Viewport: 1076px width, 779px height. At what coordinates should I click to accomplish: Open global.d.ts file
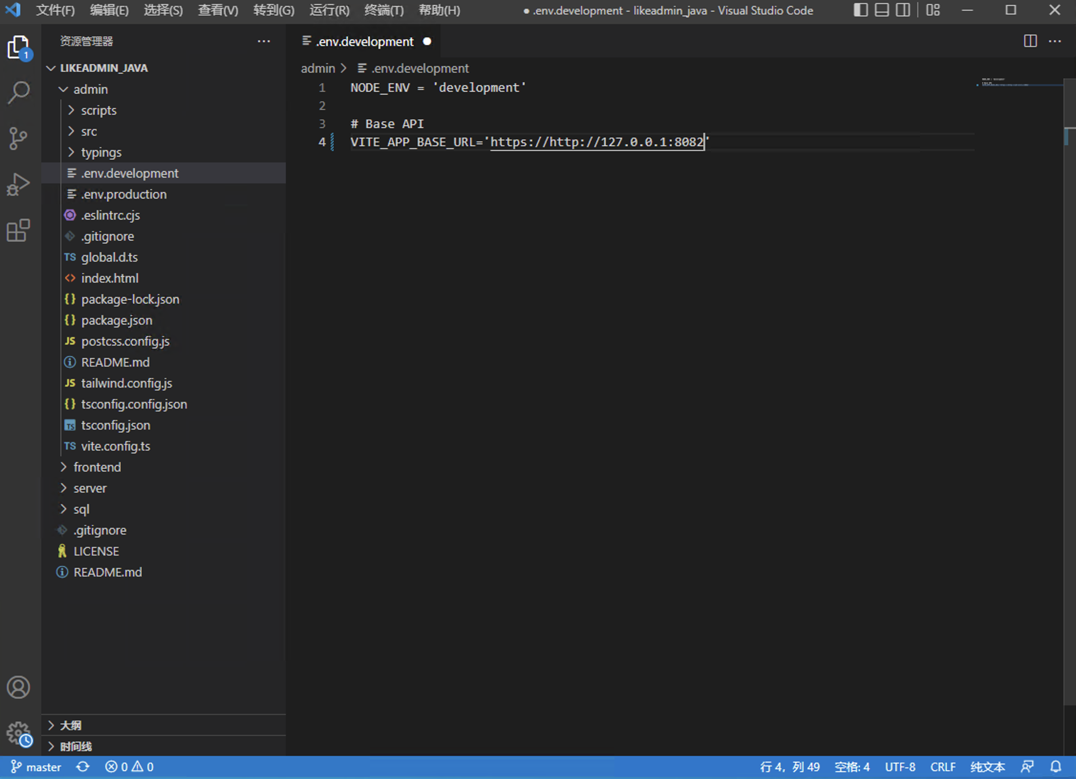coord(163,257)
